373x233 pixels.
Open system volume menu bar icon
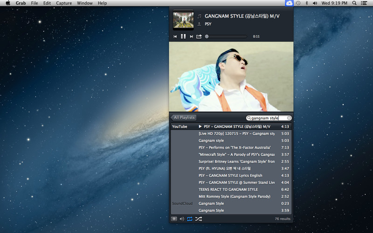[x=315, y=3]
